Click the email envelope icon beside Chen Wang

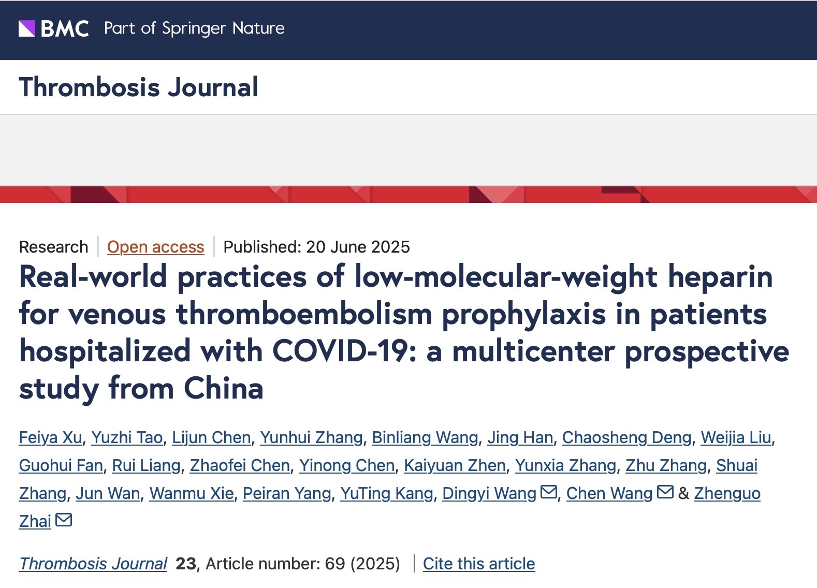coord(665,492)
